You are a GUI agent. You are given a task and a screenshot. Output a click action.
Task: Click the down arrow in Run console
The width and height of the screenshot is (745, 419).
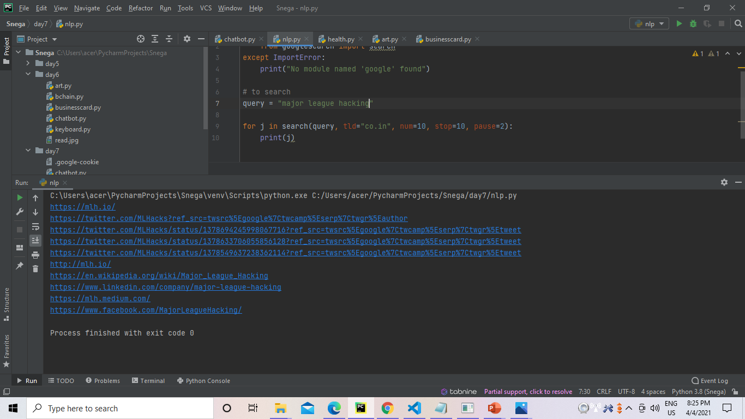pyautogui.click(x=35, y=212)
